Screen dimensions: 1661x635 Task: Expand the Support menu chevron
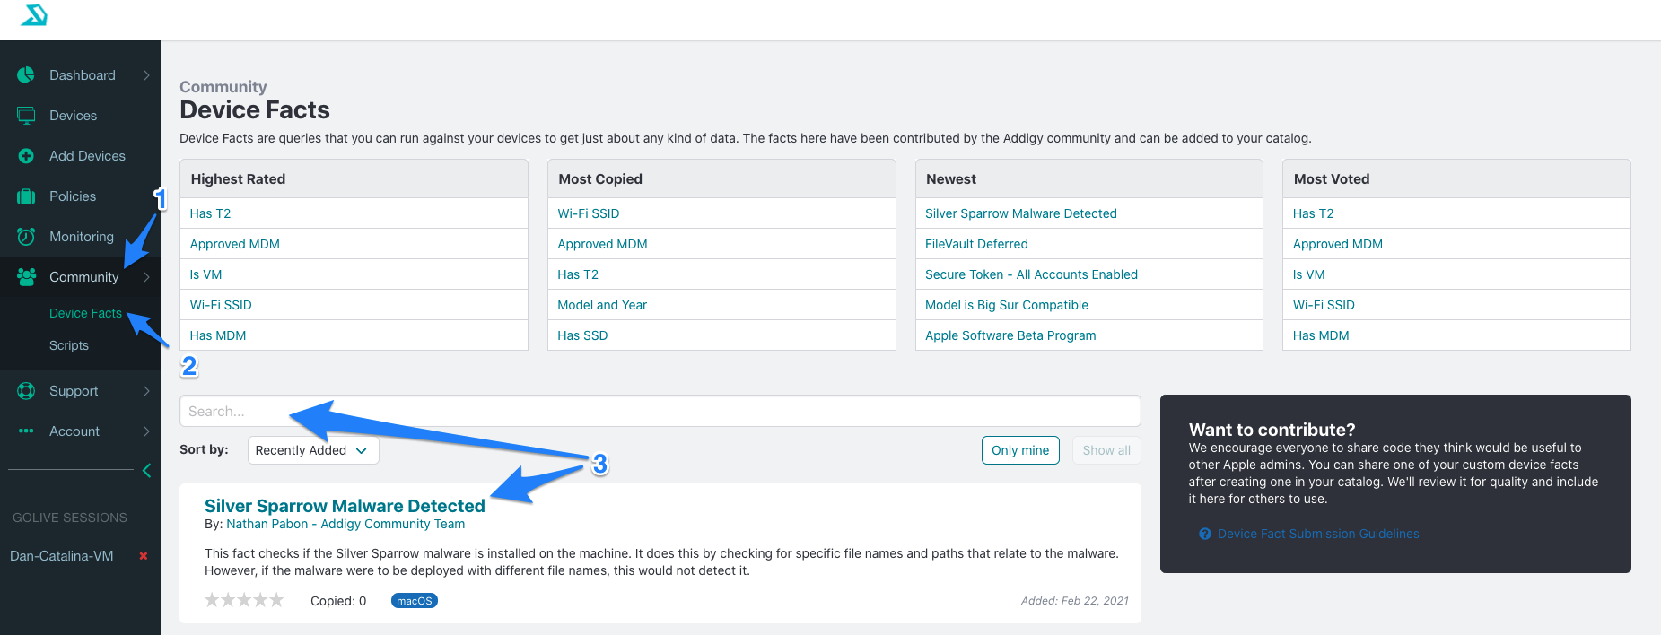[146, 391]
